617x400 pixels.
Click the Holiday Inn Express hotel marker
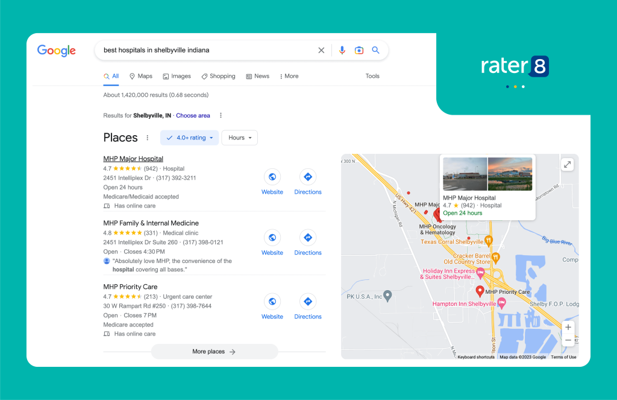point(480,272)
